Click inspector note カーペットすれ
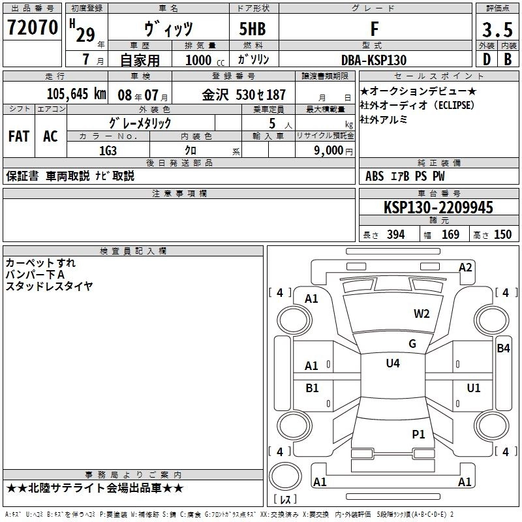Viewport: 522px width, 522px height. tap(40, 263)
